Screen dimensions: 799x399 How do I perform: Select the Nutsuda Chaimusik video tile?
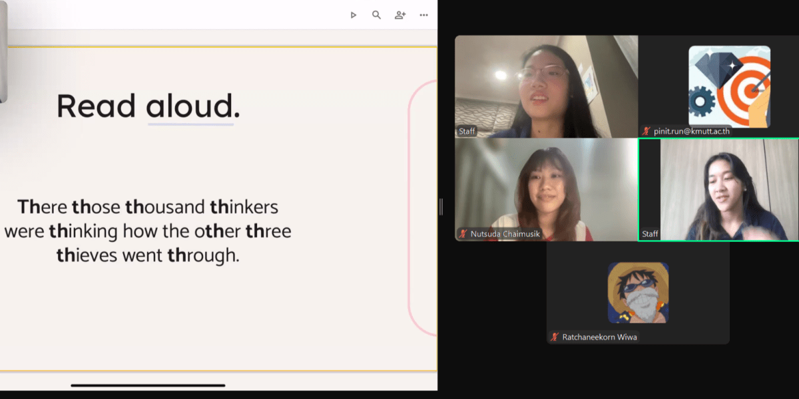click(x=546, y=190)
